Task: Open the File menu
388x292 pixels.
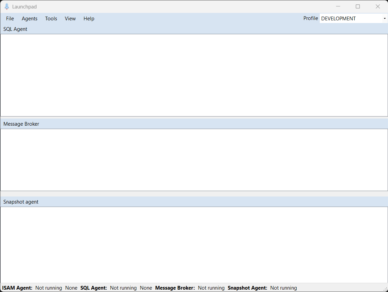Action: click(x=10, y=19)
